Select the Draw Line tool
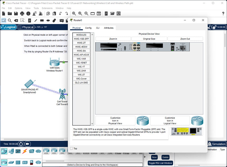Viewport: 227px width, 167px height. click(x=36, y=21)
